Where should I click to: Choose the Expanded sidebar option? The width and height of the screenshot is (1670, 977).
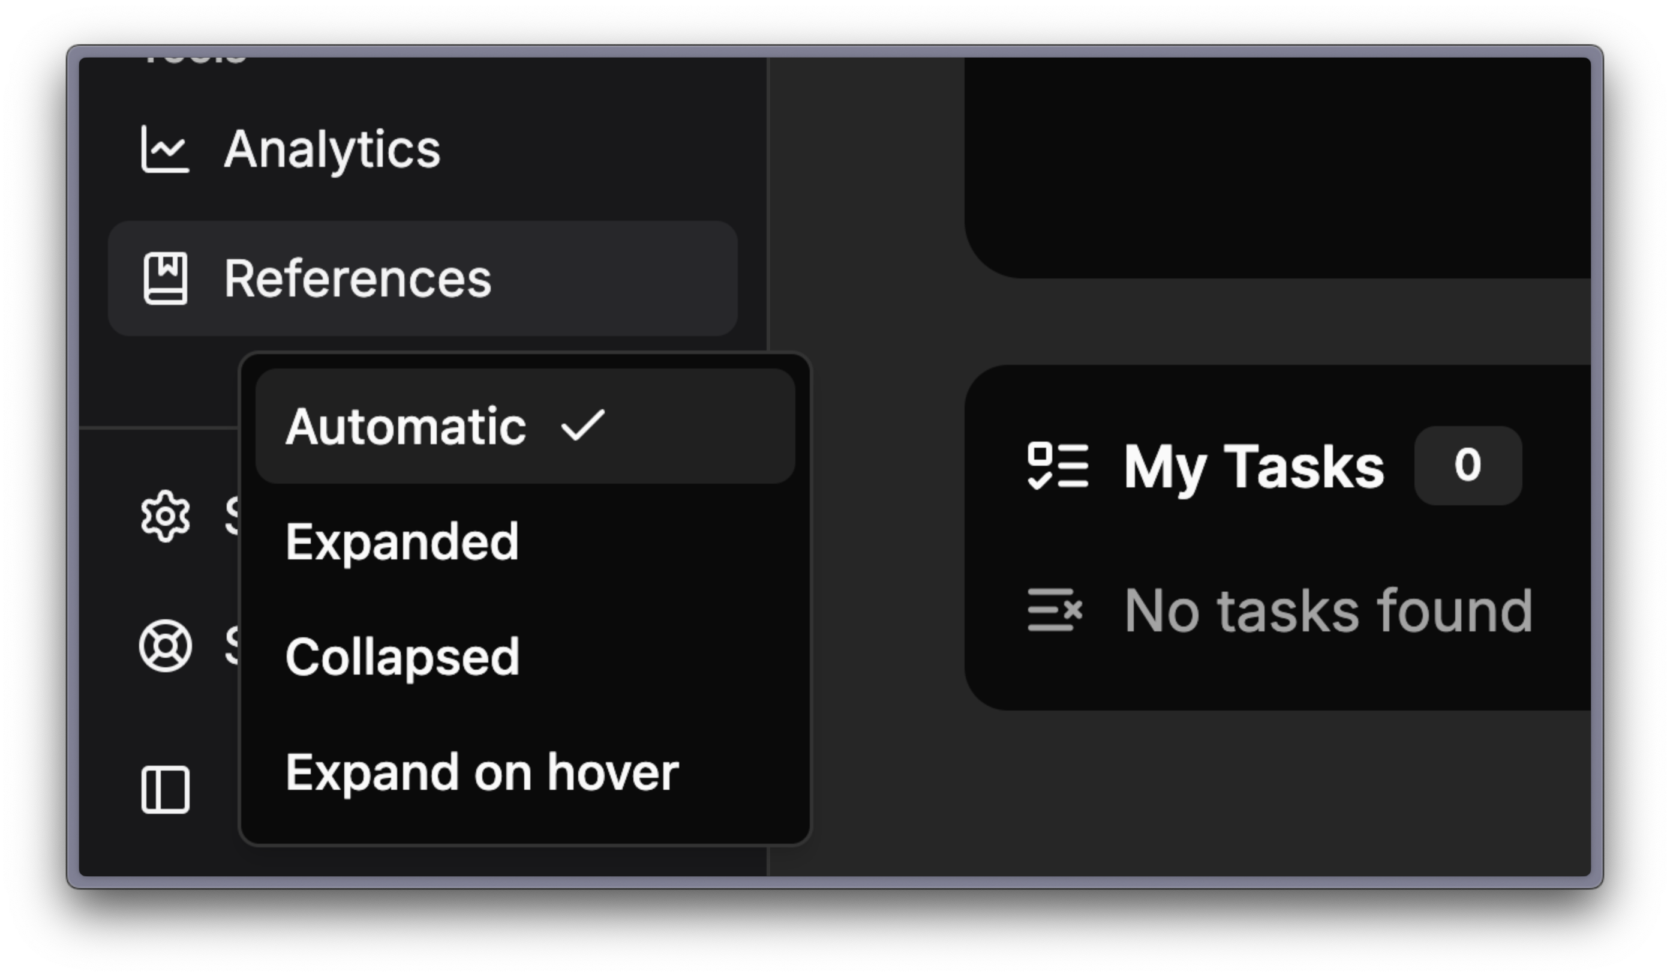(x=401, y=541)
